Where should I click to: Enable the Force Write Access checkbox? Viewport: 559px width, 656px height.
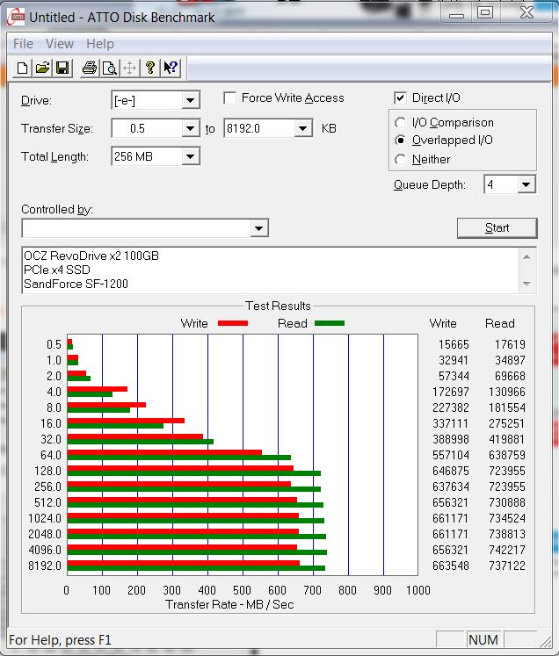click(x=230, y=98)
